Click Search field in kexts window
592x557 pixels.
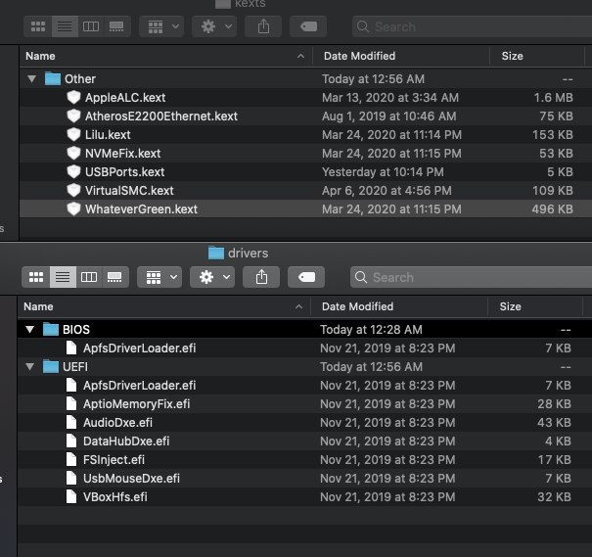click(x=472, y=26)
